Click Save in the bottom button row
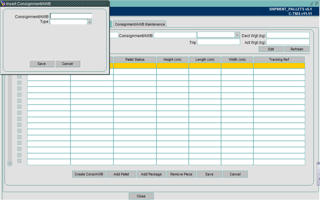Screen dimensions: 320x200 [x=209, y=174]
